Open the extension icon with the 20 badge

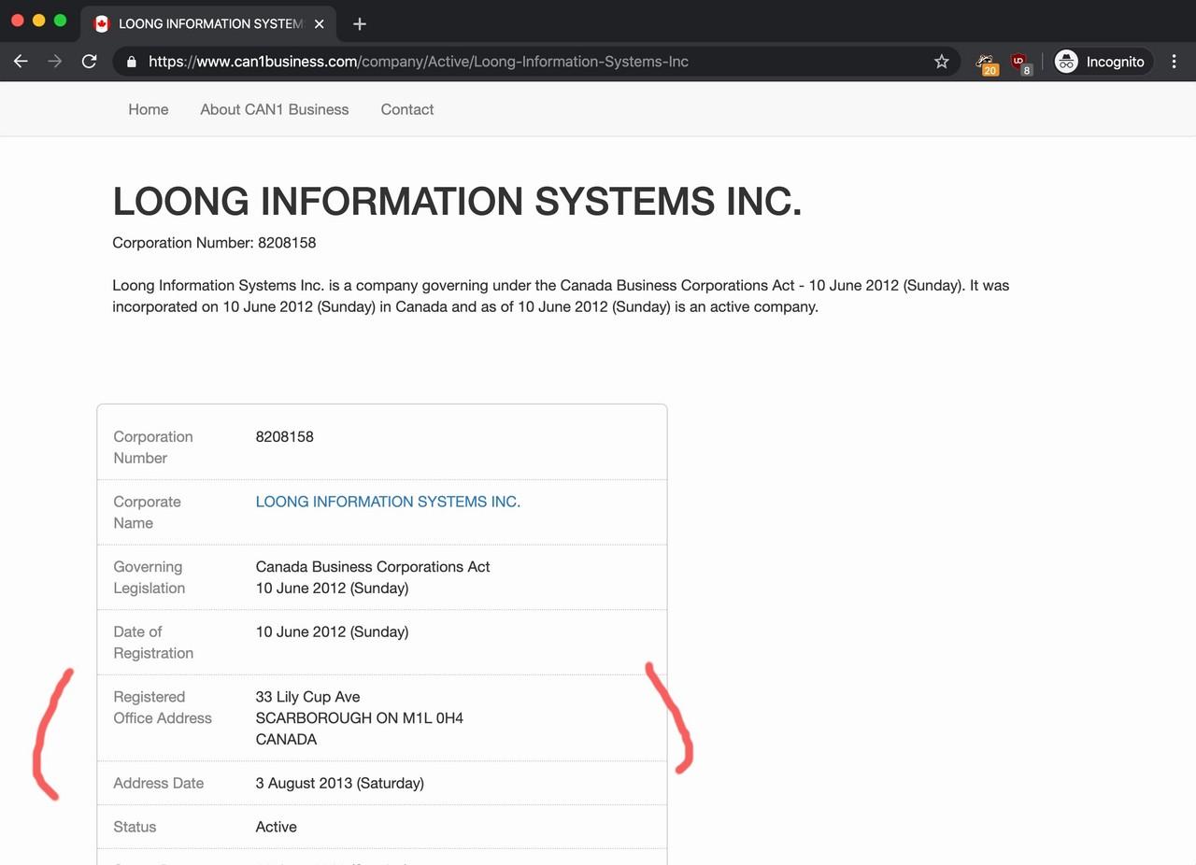coord(986,63)
